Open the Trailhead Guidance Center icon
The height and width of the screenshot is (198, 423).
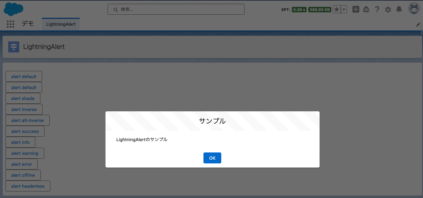(366, 9)
